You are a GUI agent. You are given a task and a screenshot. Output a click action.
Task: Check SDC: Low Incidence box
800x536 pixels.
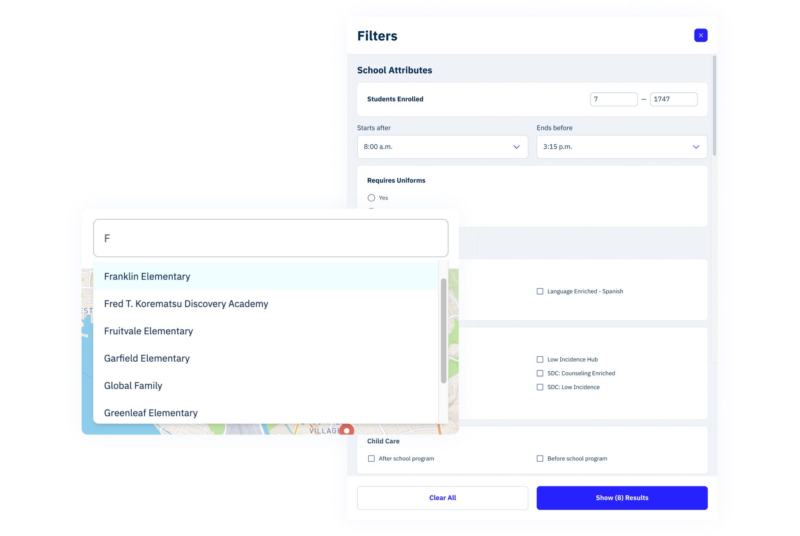click(540, 387)
